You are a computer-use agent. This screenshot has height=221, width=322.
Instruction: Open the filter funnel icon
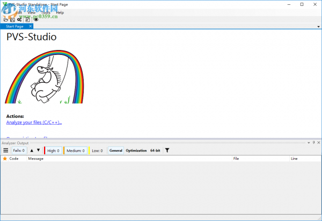pyautogui.click(x=167, y=151)
